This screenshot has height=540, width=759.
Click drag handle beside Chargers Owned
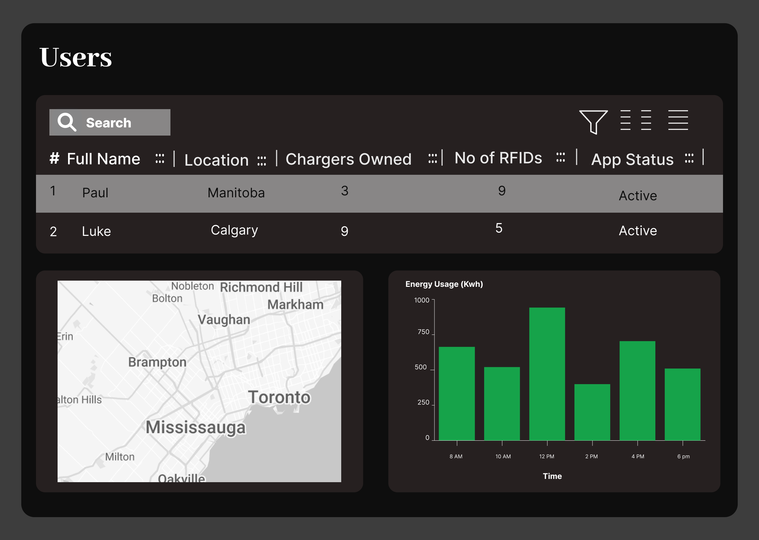432,159
